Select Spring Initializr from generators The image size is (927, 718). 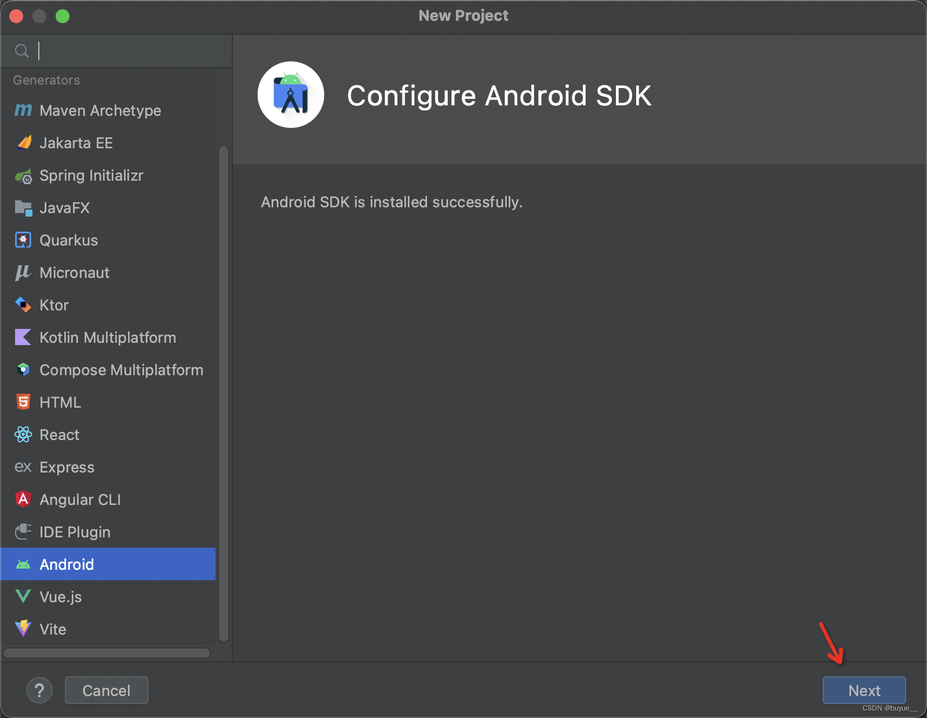(108, 175)
